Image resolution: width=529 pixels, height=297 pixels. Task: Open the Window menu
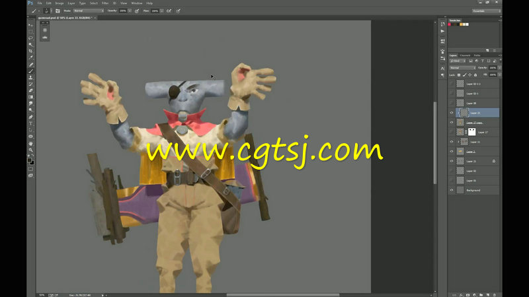[x=137, y=3]
